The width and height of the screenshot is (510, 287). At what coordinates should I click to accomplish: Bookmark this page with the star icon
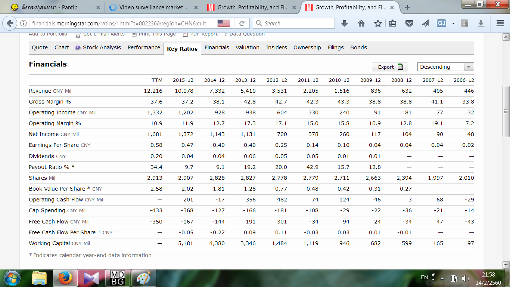pyautogui.click(x=378, y=24)
